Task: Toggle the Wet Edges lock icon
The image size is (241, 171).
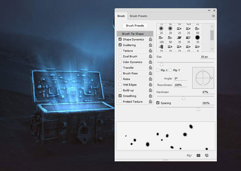Action: point(151,85)
